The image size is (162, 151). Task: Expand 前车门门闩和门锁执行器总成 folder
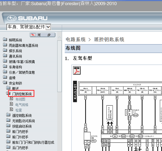(x=33, y=142)
